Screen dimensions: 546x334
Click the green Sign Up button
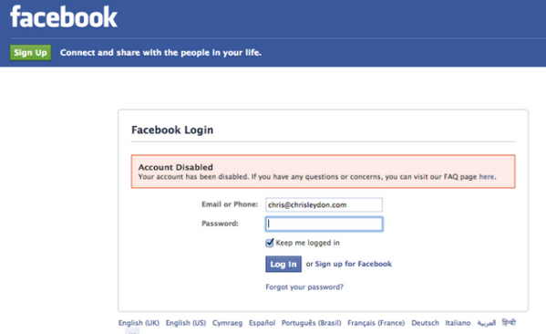pos(31,53)
